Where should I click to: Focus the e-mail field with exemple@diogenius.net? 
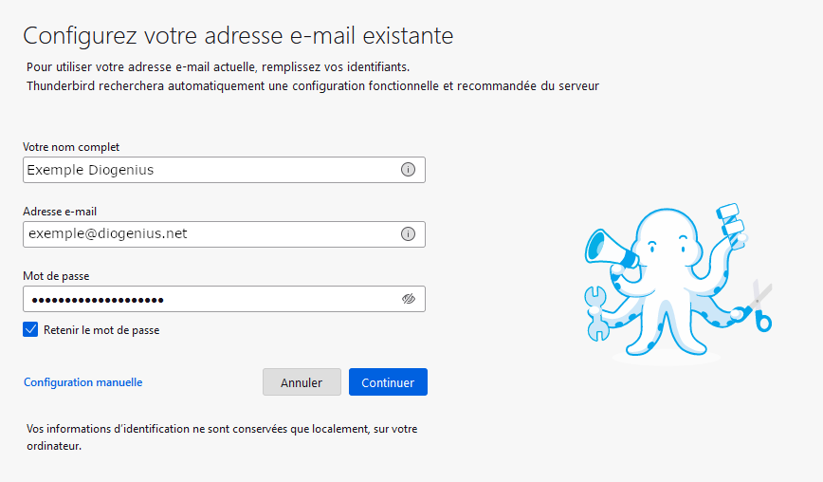(224, 234)
